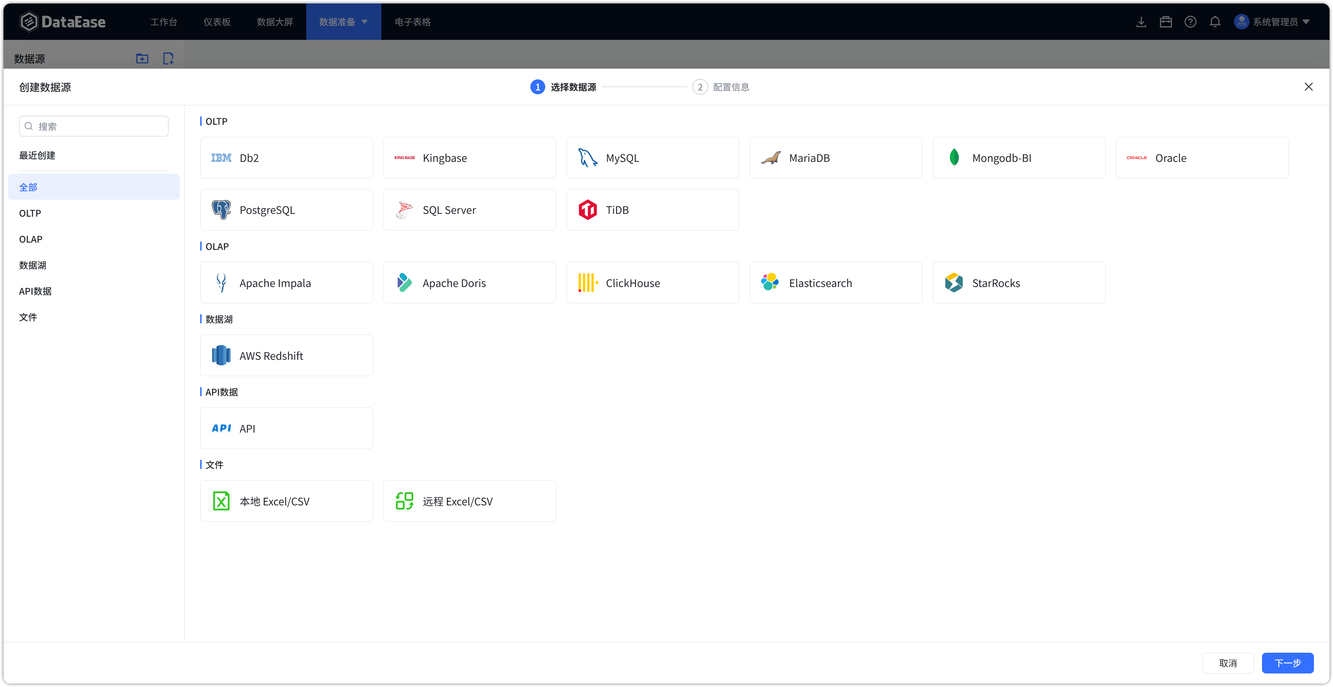The image size is (1333, 687).
Task: Proceed with the 下一步 button
Action: pos(1288,663)
